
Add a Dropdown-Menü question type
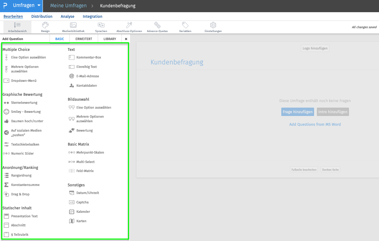(x=23, y=81)
